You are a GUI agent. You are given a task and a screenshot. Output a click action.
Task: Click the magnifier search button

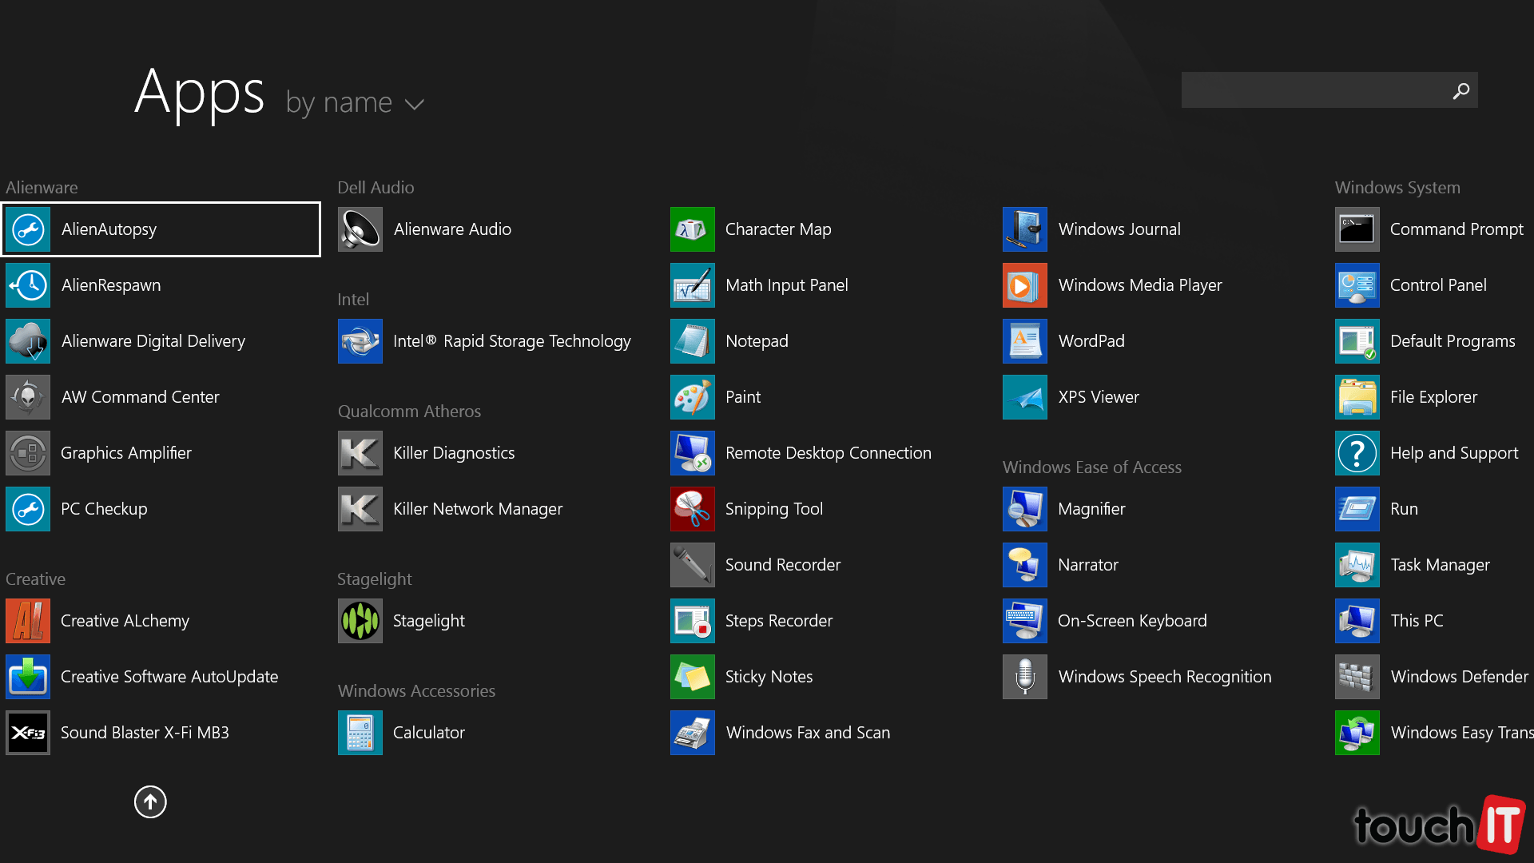click(1460, 91)
